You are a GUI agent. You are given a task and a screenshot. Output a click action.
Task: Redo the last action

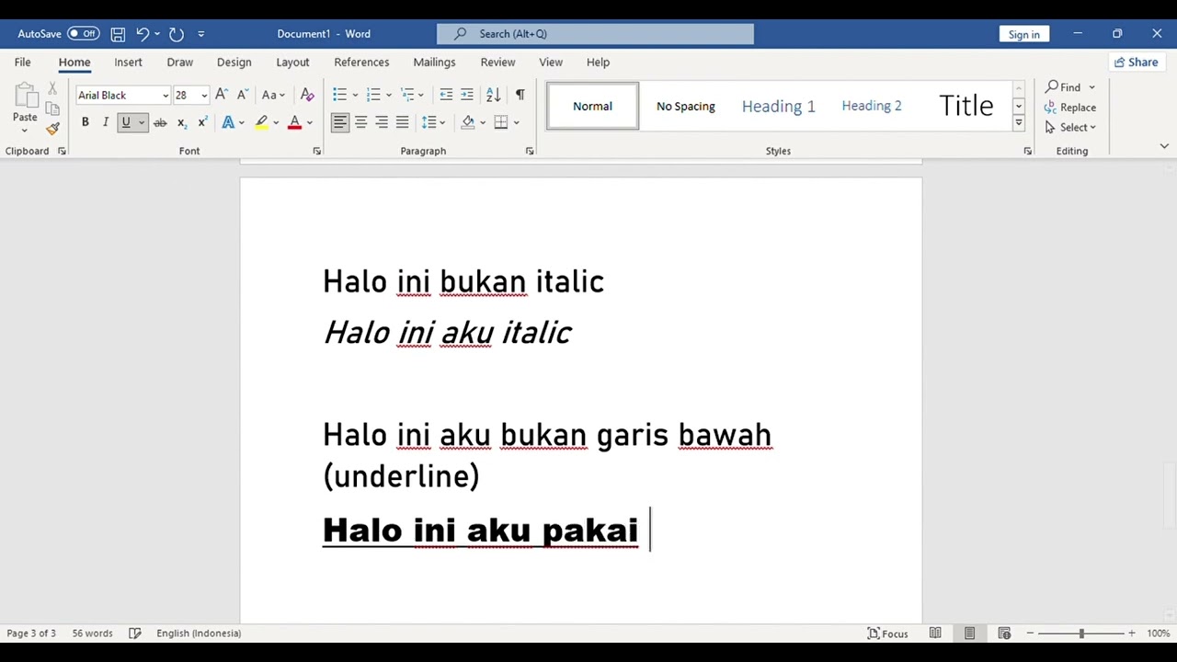(177, 34)
